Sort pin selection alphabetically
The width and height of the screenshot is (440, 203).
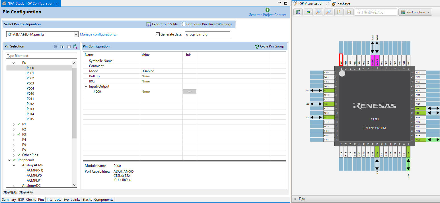(75, 47)
